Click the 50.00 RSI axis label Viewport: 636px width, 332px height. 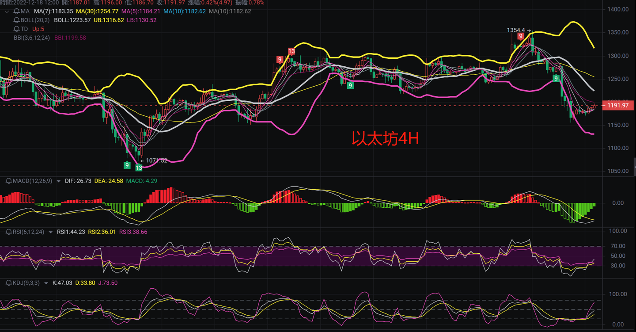click(619, 256)
